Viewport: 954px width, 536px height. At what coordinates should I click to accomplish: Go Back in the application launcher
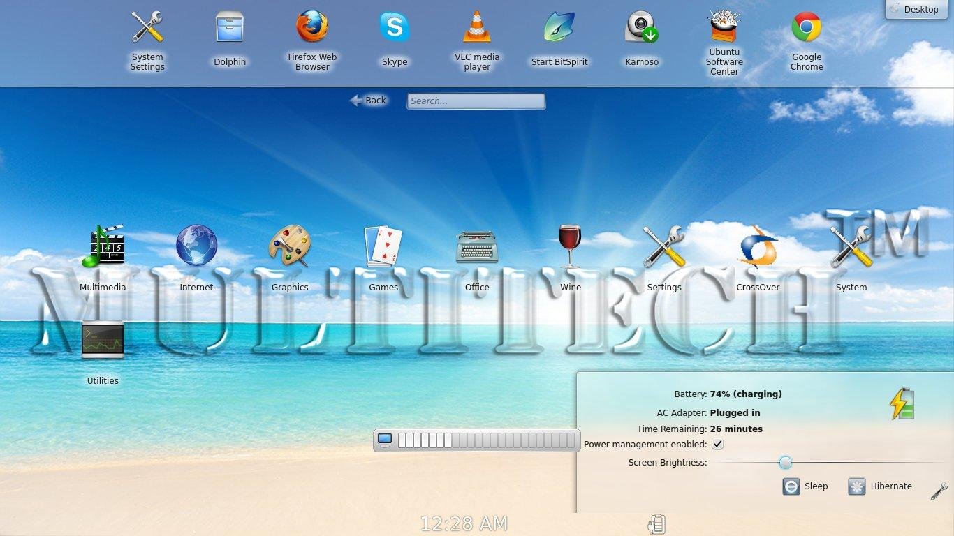pos(368,100)
